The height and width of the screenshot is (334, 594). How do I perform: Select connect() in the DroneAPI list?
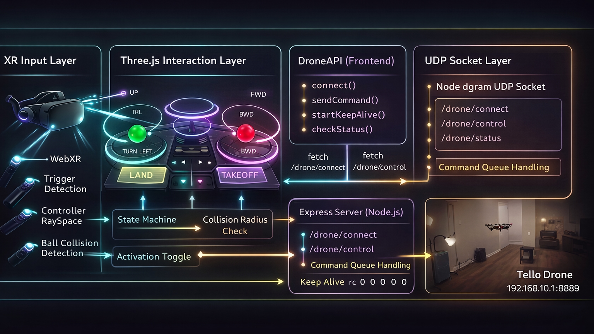pyautogui.click(x=333, y=85)
